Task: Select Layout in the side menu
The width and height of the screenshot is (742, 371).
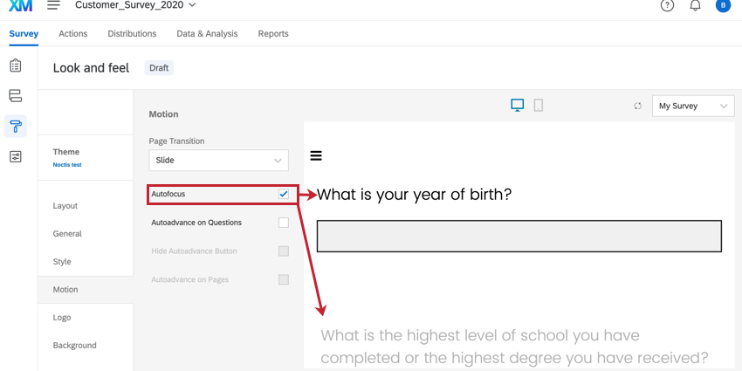Action: pos(65,206)
